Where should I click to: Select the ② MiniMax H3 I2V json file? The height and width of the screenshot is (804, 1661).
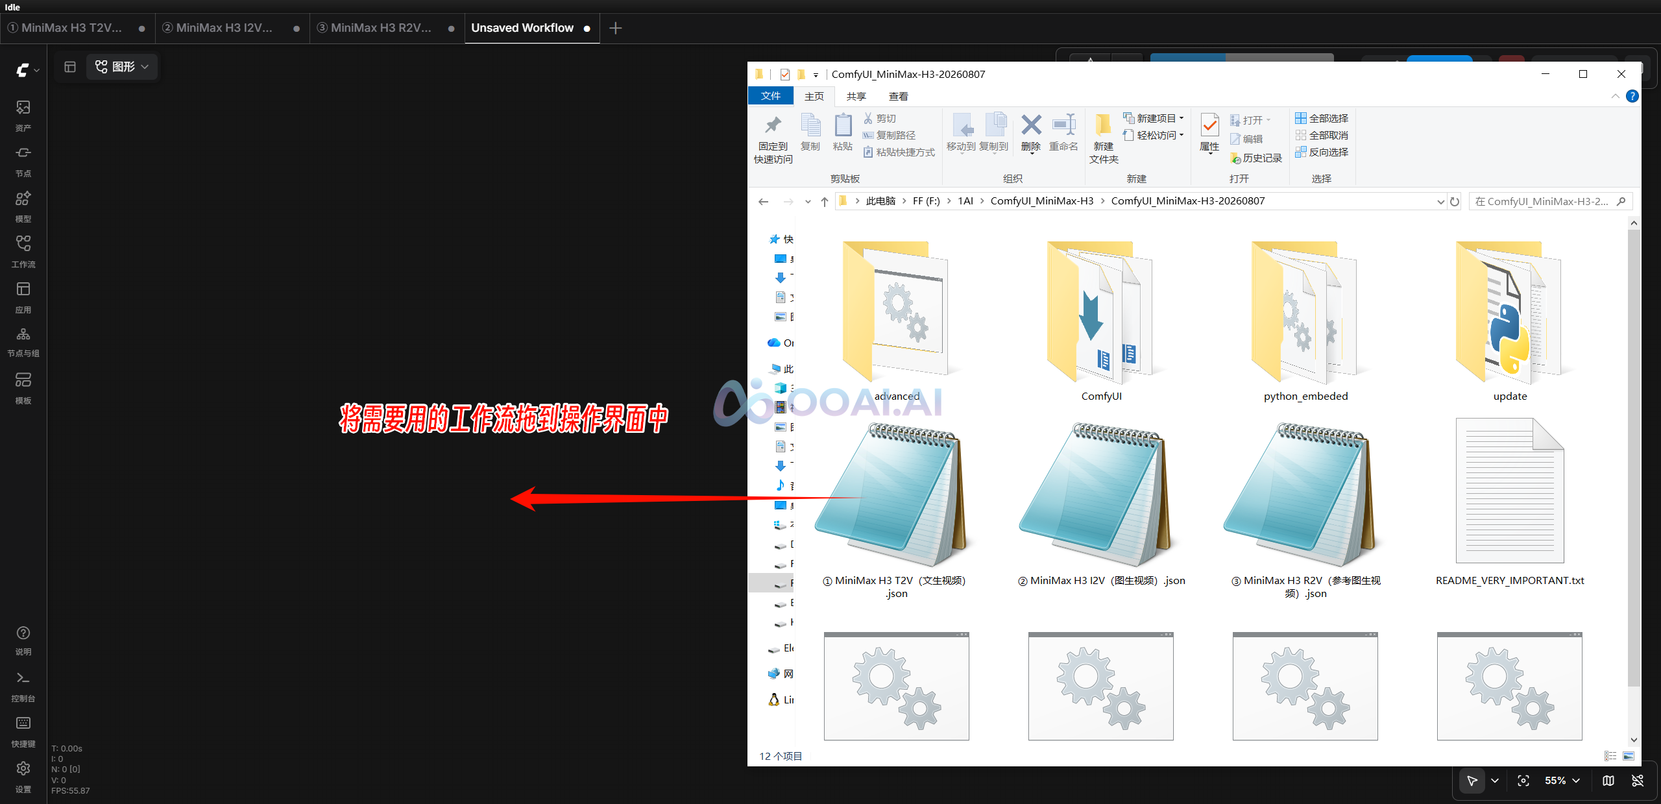point(1101,505)
